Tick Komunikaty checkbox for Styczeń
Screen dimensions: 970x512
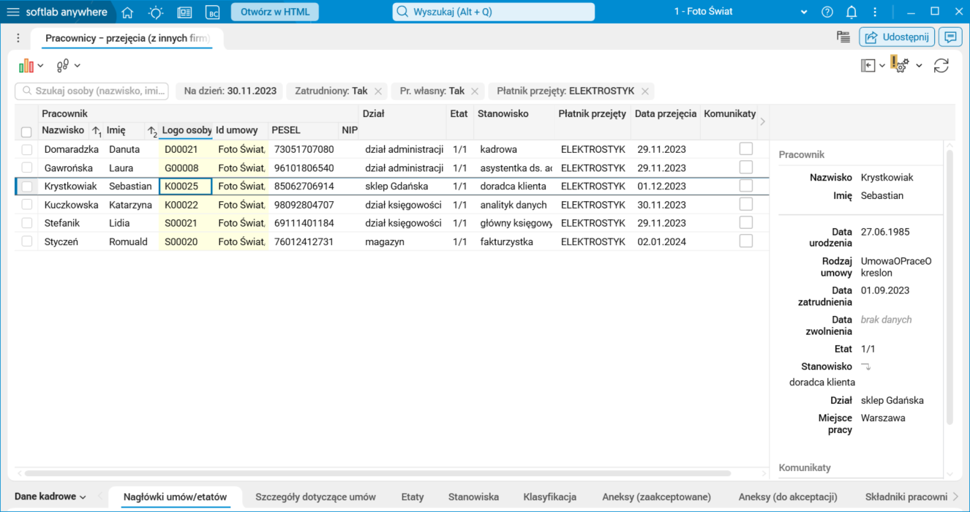(x=745, y=241)
